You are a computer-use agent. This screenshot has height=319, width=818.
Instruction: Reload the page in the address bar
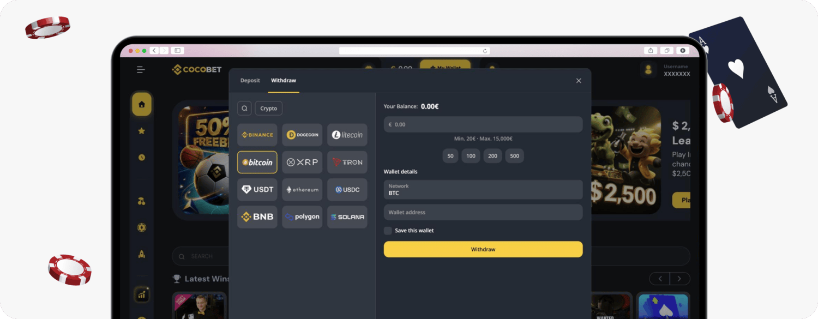(x=485, y=51)
